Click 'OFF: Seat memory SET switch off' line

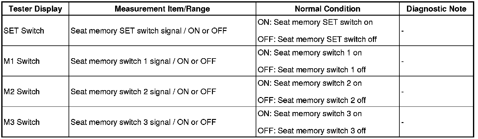tap(317, 39)
